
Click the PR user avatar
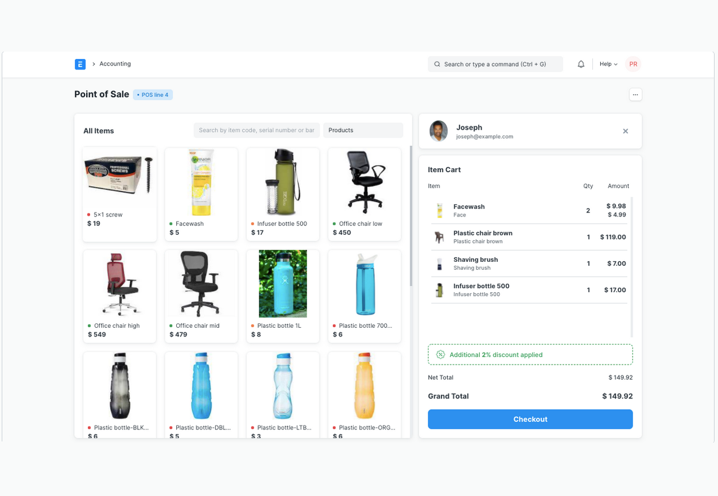pos(633,64)
